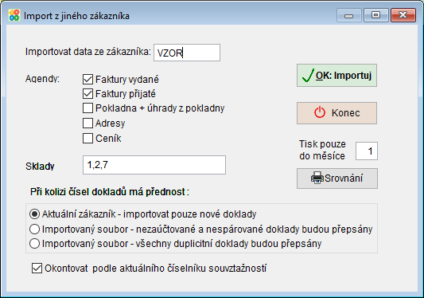
Task: Maximize the Import z jiného zákazníka window
Action: 375,14
